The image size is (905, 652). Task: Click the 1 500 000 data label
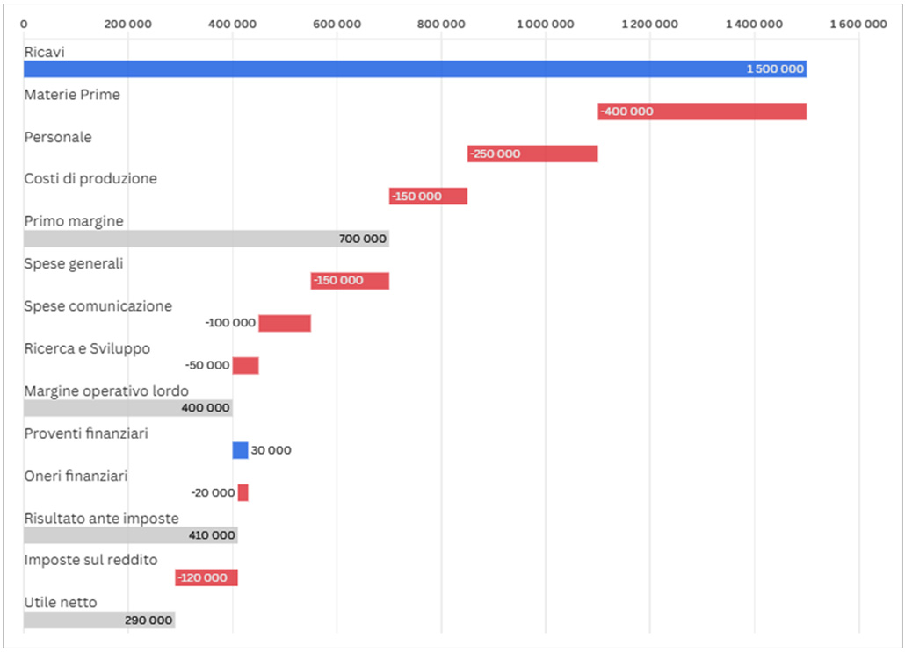click(x=773, y=69)
